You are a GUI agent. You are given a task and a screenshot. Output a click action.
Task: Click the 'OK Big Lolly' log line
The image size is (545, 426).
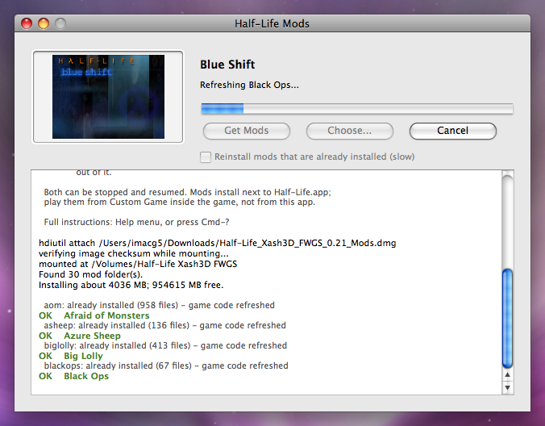pyautogui.click(x=71, y=356)
